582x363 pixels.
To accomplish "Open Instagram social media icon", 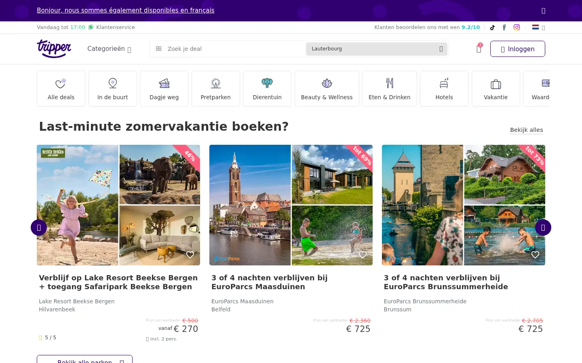I will pos(517,27).
